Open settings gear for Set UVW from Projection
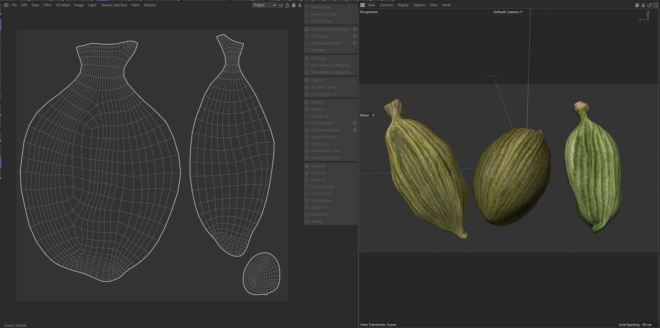The image size is (660, 328). (354, 30)
